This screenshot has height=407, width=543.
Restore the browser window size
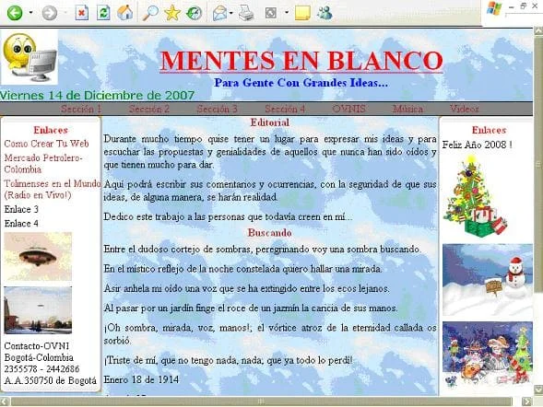pos(524,6)
